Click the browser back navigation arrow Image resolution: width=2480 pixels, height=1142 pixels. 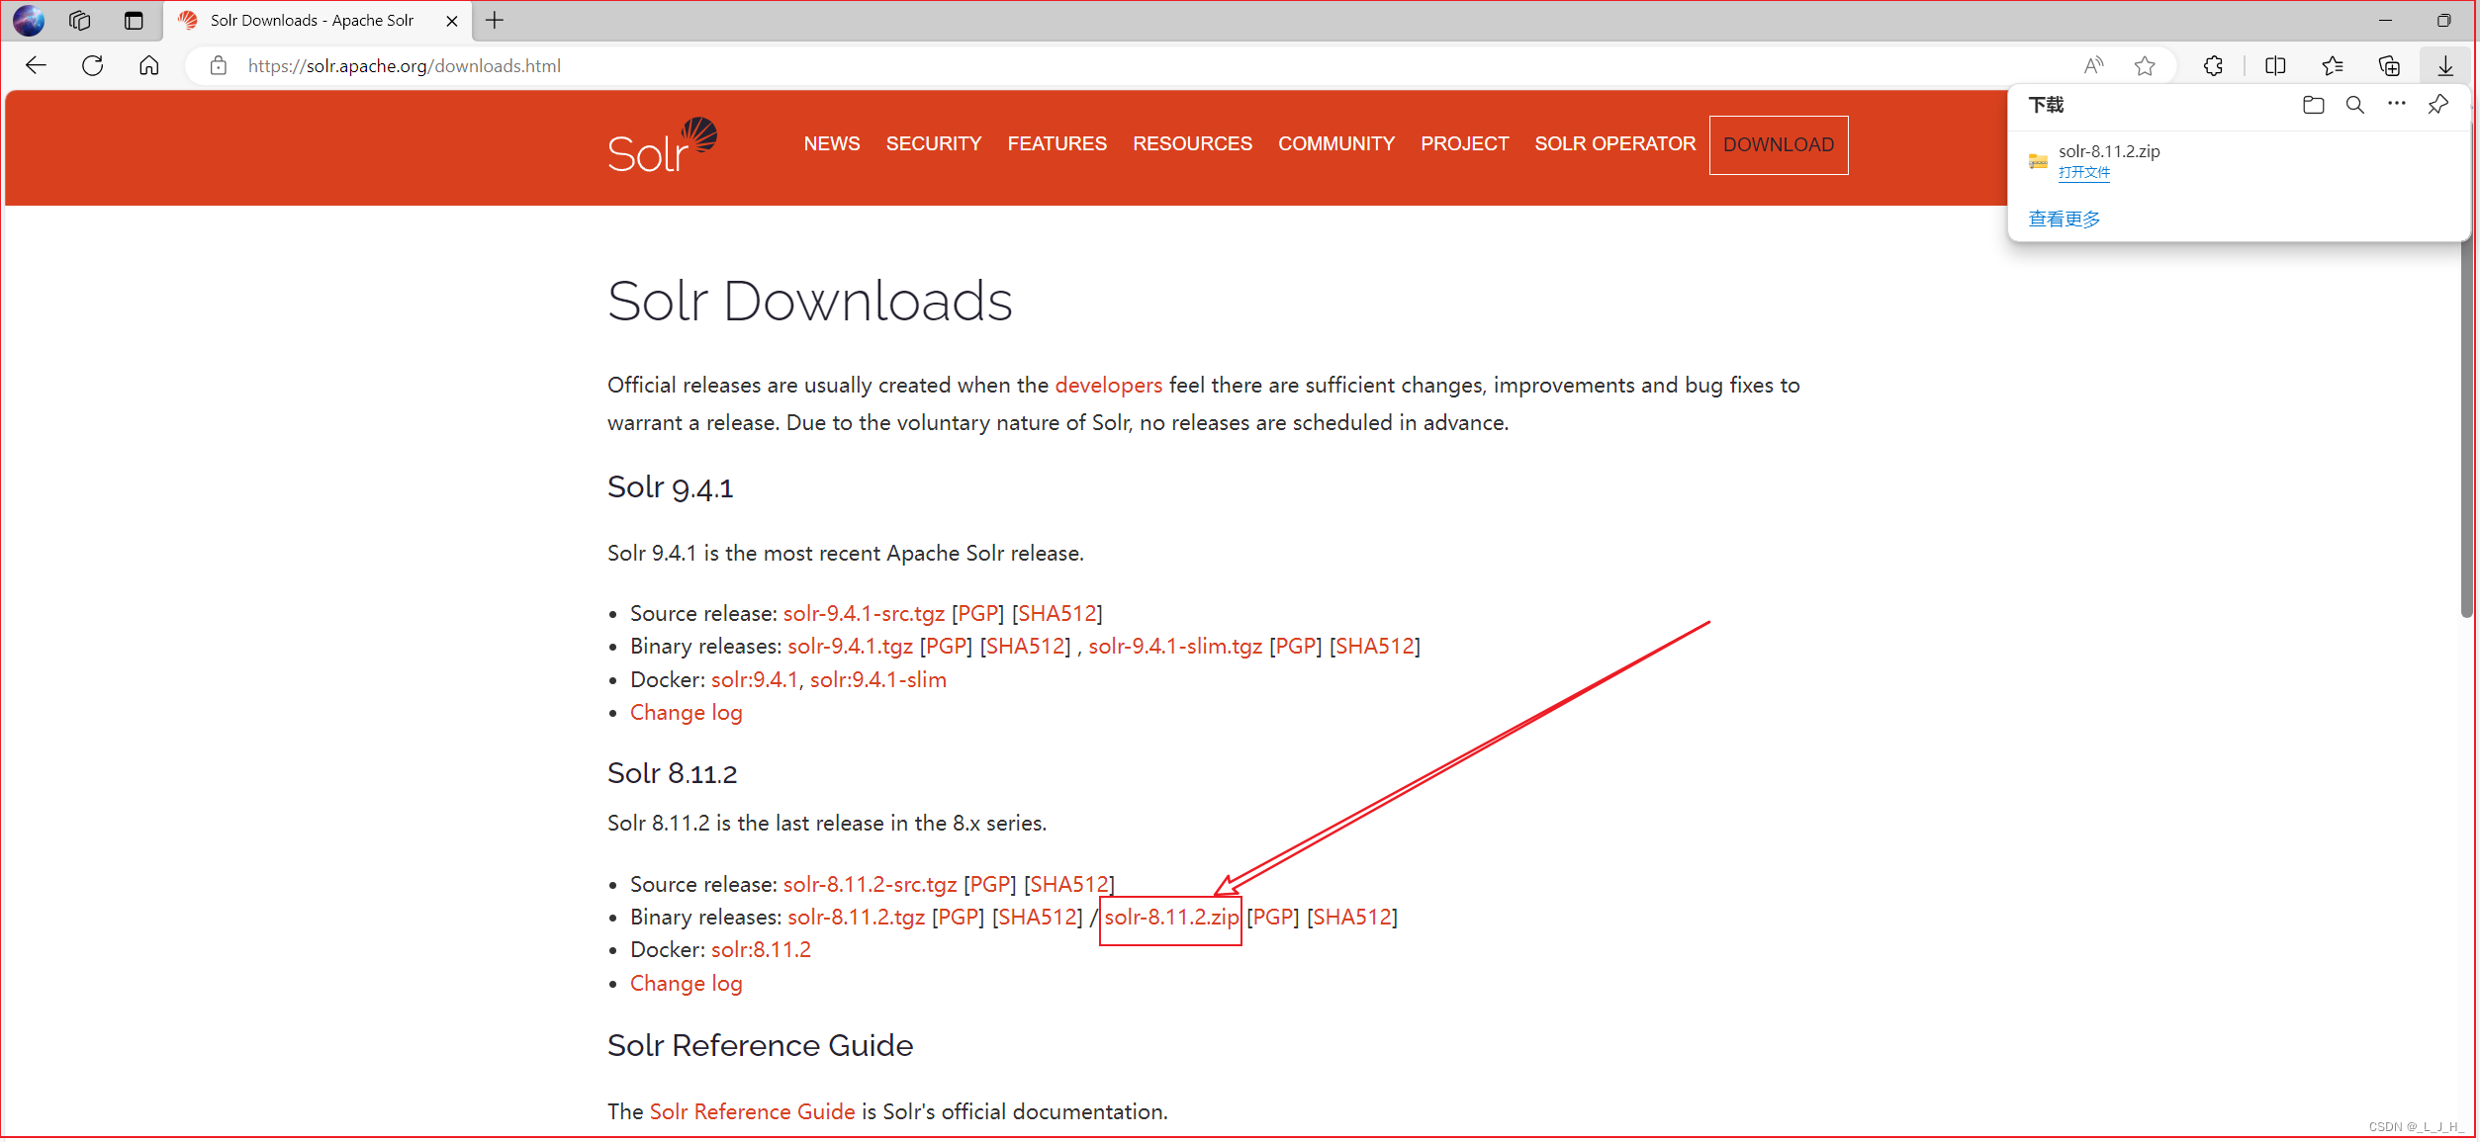tap(35, 65)
